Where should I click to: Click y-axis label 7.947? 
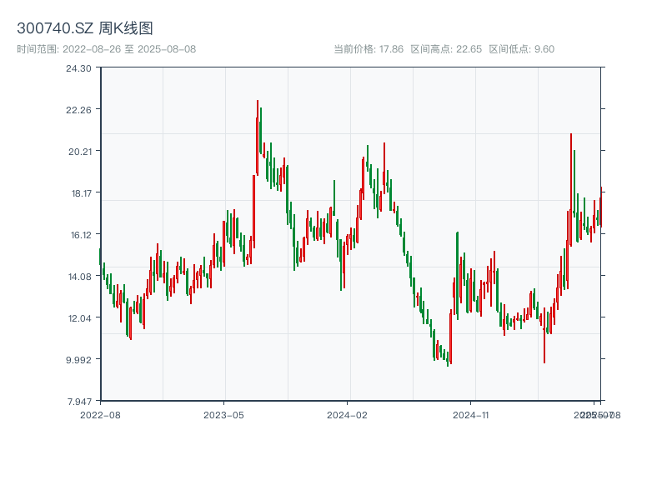tap(79, 402)
